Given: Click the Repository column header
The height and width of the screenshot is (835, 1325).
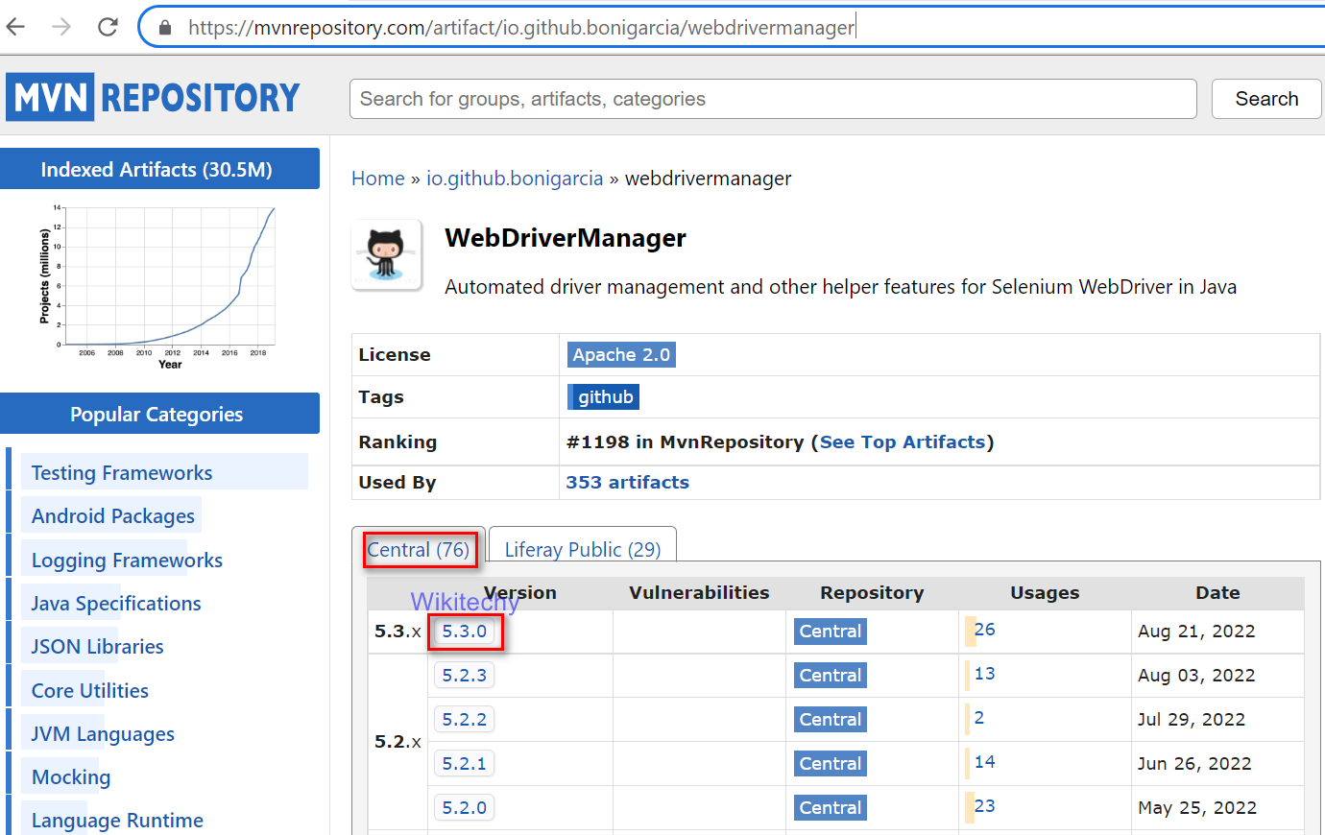Looking at the screenshot, I should [872, 593].
